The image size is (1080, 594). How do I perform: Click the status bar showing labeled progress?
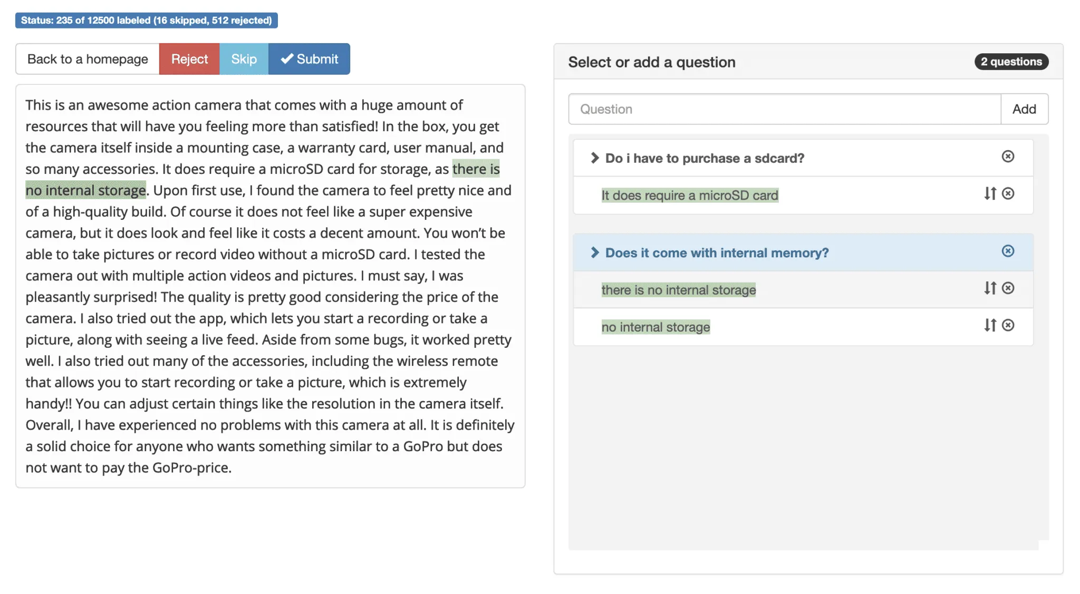pos(146,21)
